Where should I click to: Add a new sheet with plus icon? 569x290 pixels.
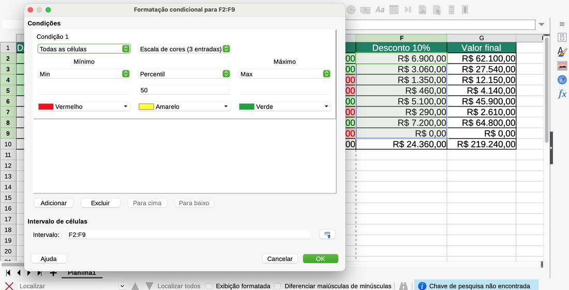(53, 273)
